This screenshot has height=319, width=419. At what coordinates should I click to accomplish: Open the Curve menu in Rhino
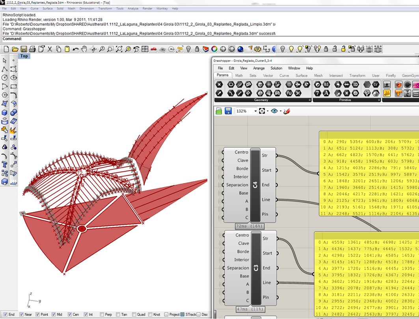coord(34,9)
